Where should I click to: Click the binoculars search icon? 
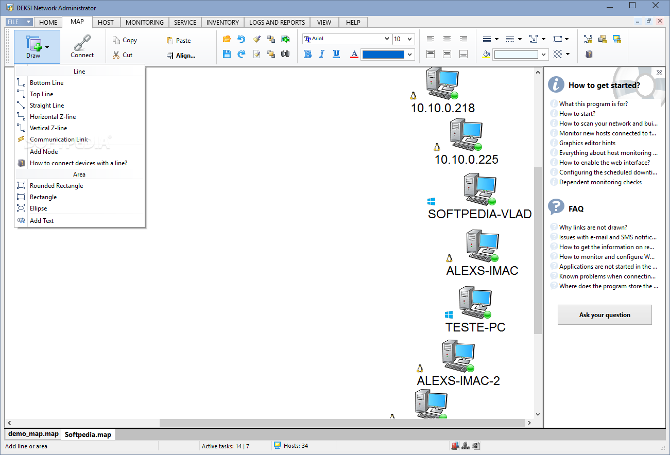[285, 54]
